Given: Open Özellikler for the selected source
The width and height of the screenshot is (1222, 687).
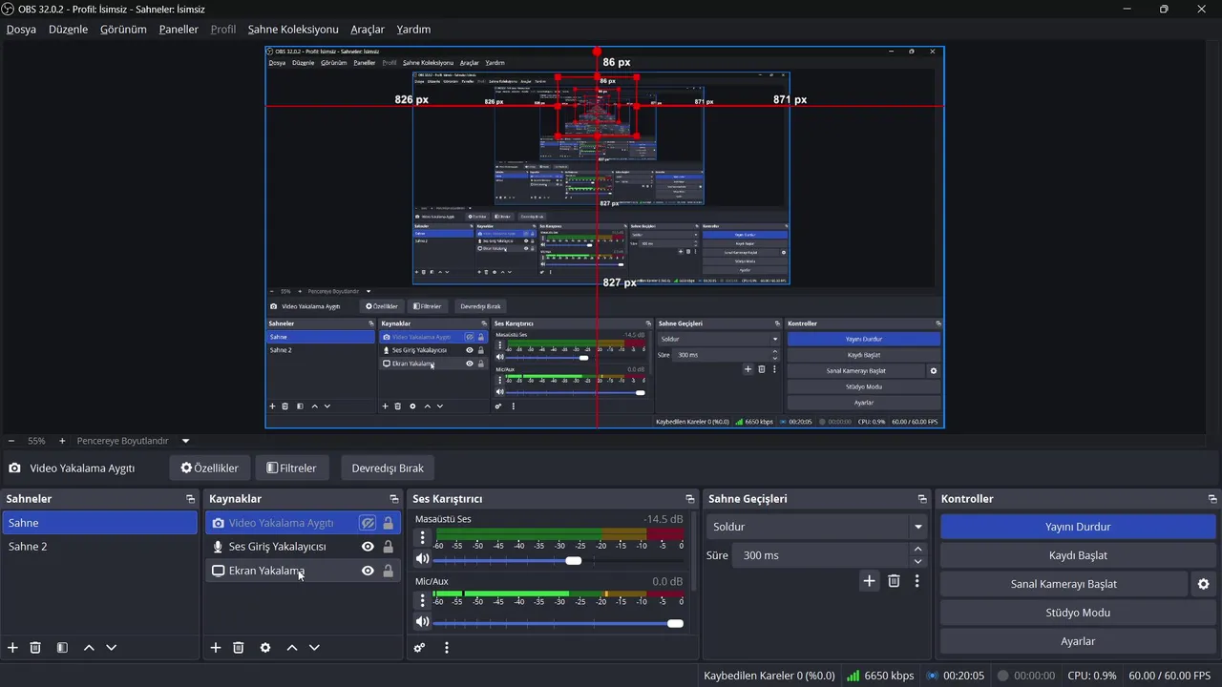Looking at the screenshot, I should 209,468.
